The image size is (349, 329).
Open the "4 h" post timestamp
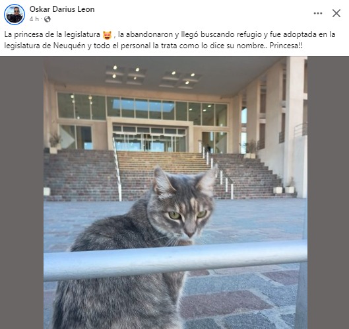pyautogui.click(x=34, y=19)
